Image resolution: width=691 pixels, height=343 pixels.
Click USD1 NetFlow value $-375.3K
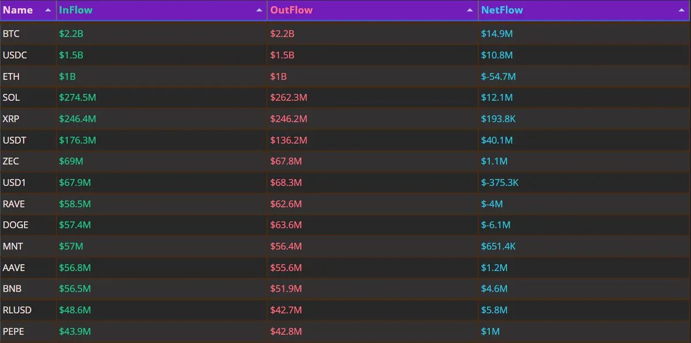500,183
